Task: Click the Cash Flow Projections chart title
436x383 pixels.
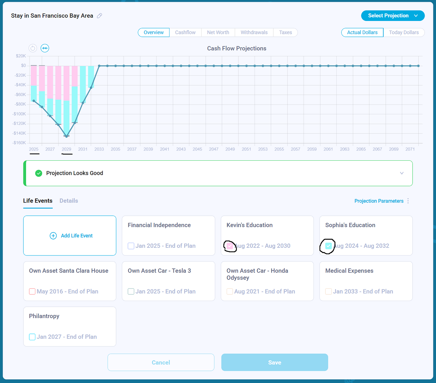Action: [x=237, y=48]
